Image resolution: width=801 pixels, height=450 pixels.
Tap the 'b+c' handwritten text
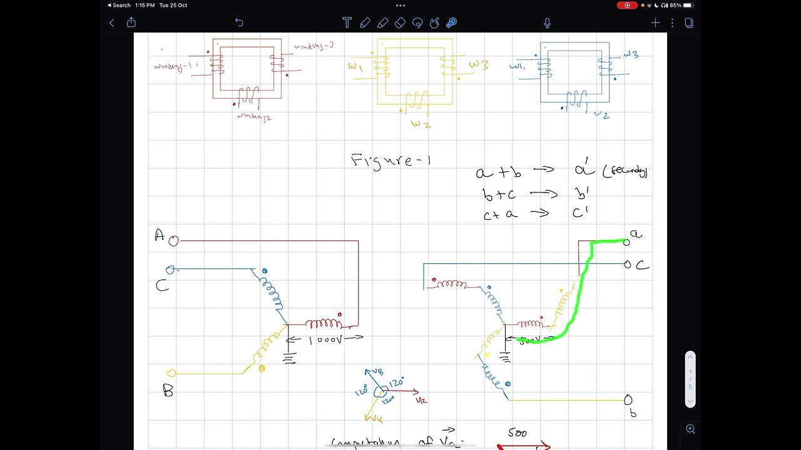499,194
